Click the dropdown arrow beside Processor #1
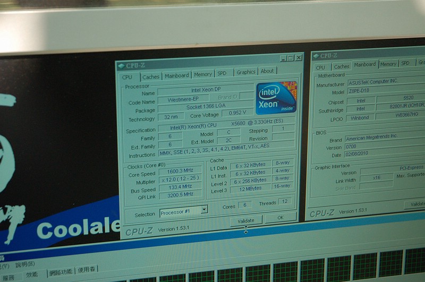The height and width of the screenshot is (282, 425). (x=205, y=209)
